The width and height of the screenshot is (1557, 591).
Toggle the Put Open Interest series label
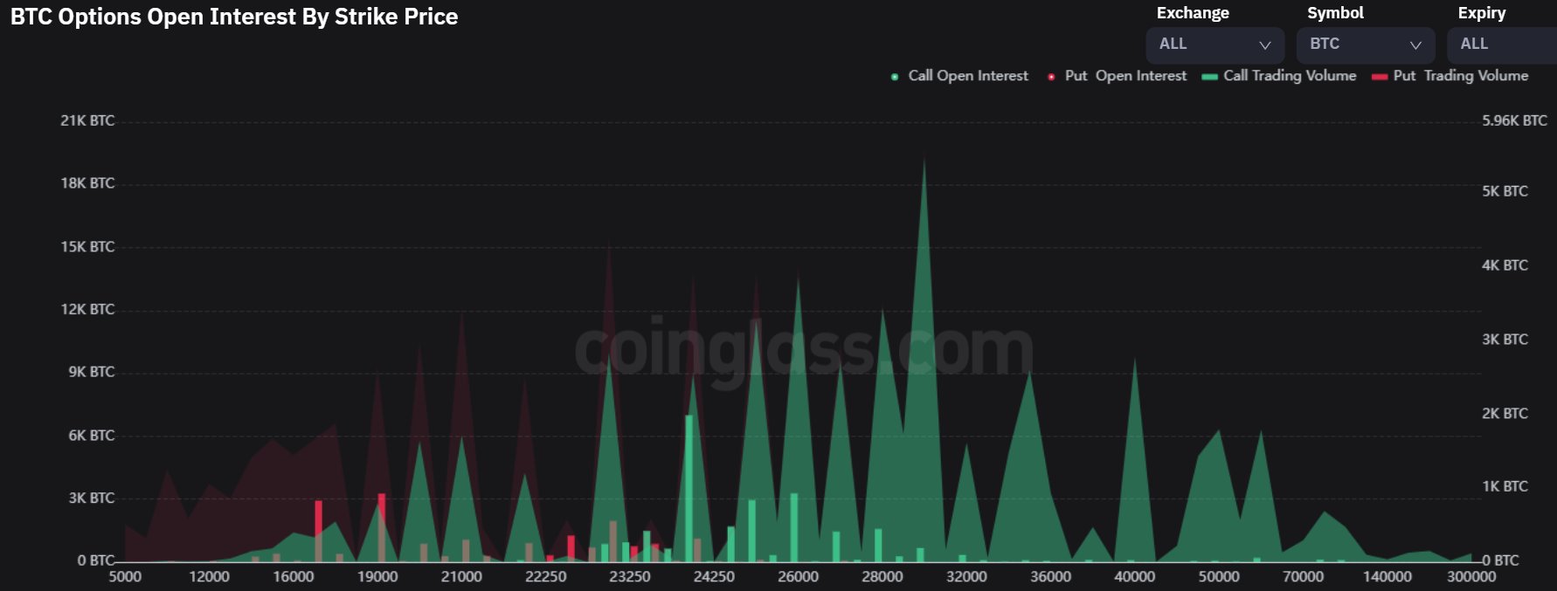tap(1125, 76)
